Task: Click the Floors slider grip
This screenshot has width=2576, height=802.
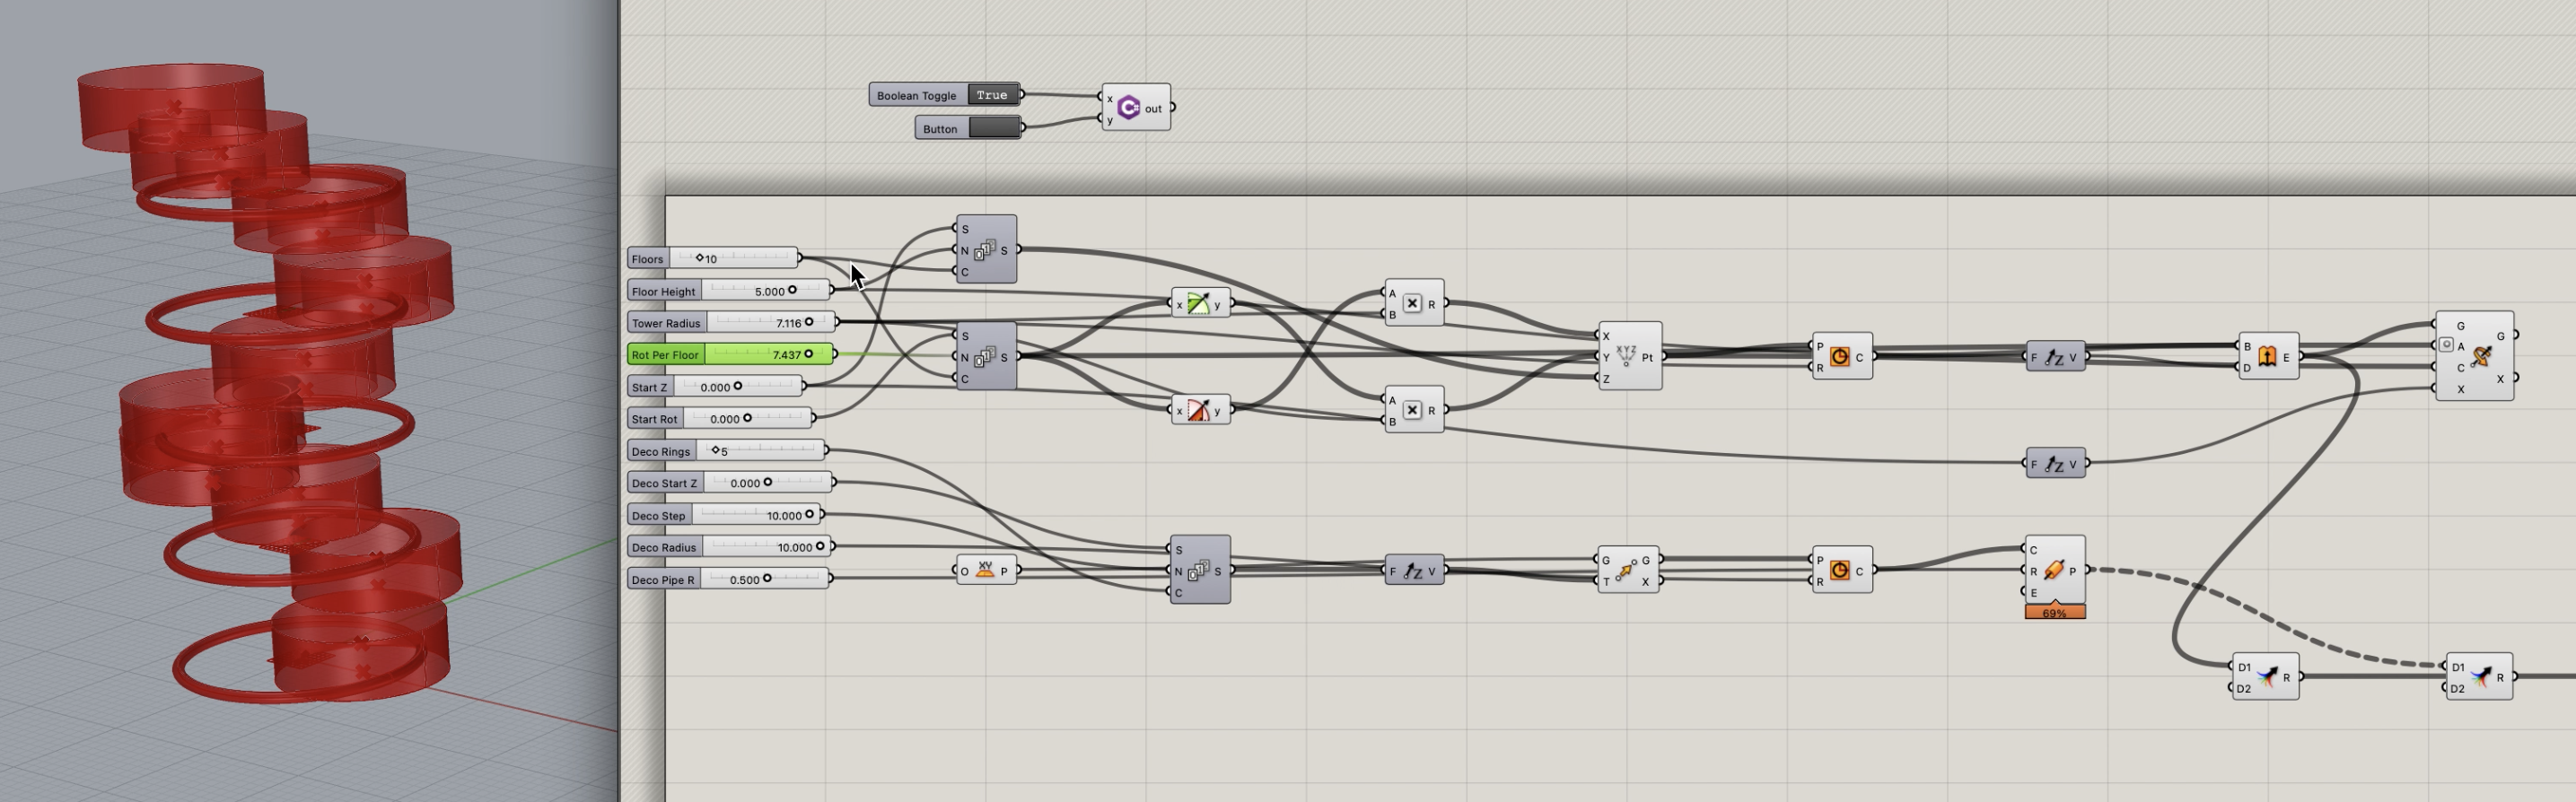Action: pos(699,258)
